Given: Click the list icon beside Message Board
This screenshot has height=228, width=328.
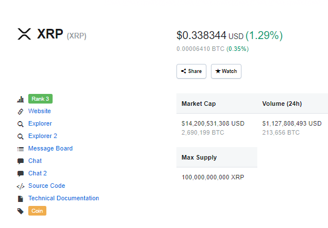Looking at the screenshot, I should pyautogui.click(x=20, y=149).
